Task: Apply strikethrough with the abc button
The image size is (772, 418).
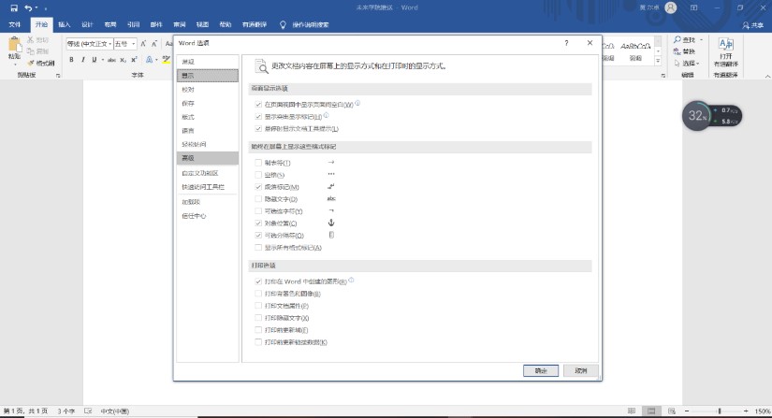Action: coord(111,60)
